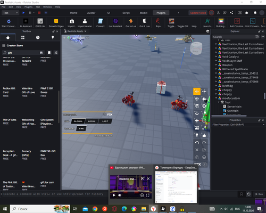This screenshot has width=266, height=213.
Task: Expand the bvbfhdg tree item
Action: [216, 86]
